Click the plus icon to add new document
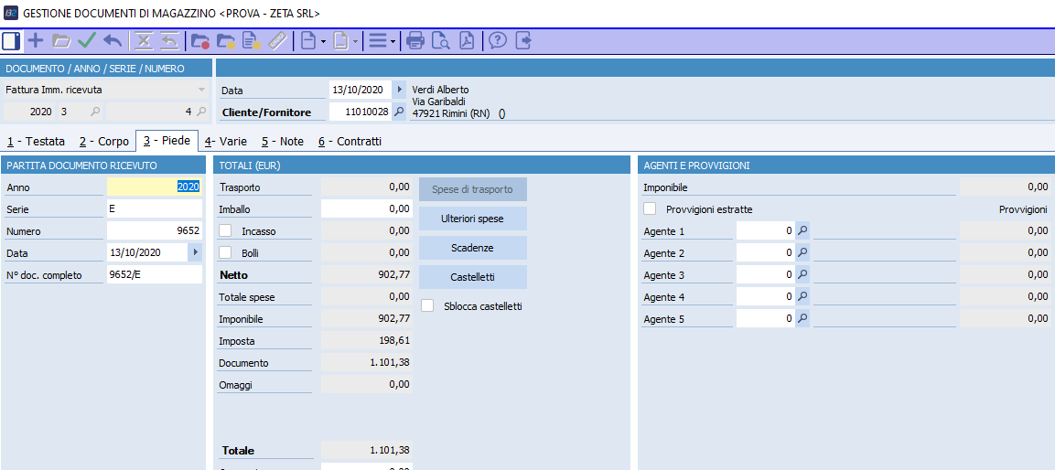The image size is (1055, 470). [36, 40]
